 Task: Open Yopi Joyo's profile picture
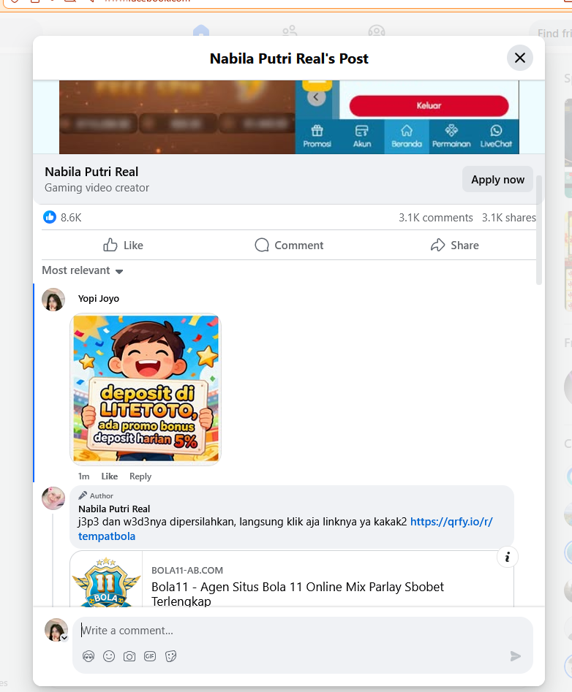click(53, 300)
